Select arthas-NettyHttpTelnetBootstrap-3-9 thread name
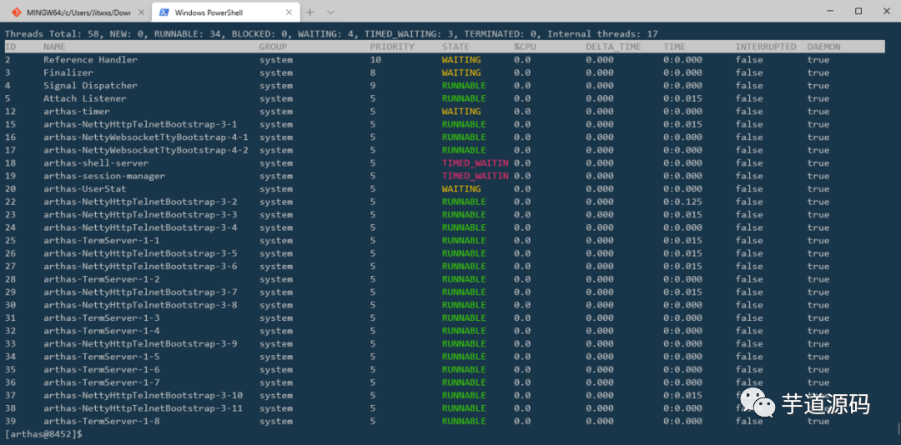 tap(140, 344)
